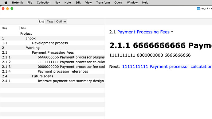Viewport: 212px width, 119px height.
Task: Select the List tab
Action: [x=41, y=21]
